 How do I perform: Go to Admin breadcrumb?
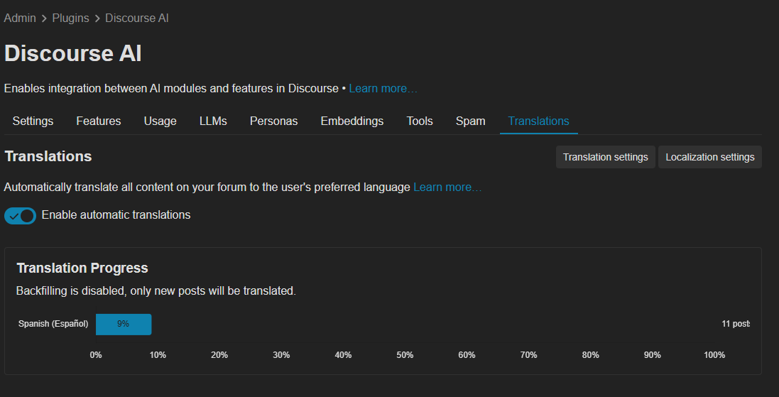coord(20,18)
